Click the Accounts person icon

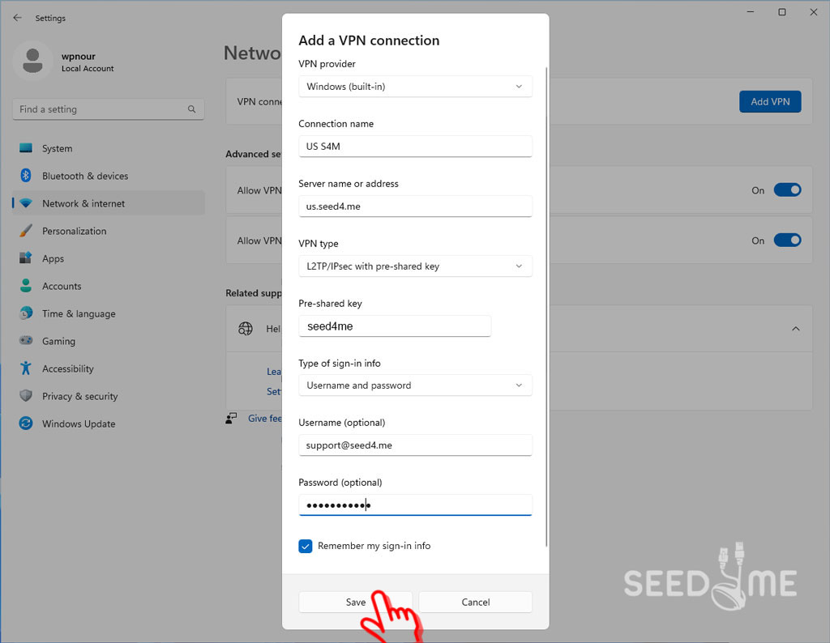(x=25, y=286)
